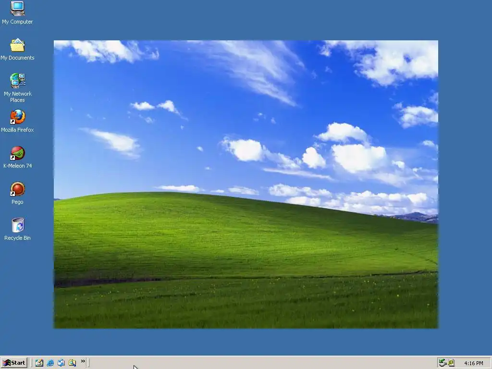The width and height of the screenshot is (492, 369).
Task: Open the My Computer desktop icon
Action: 18,9
